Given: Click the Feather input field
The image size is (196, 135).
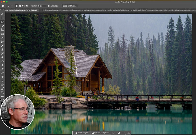Looking at the screenshot, I should tap(42, 6).
